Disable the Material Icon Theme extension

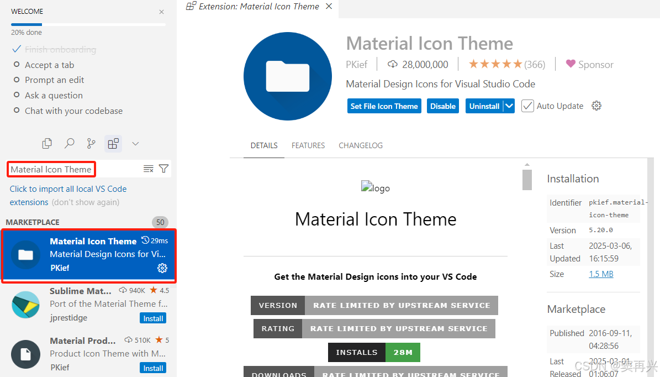coord(443,106)
